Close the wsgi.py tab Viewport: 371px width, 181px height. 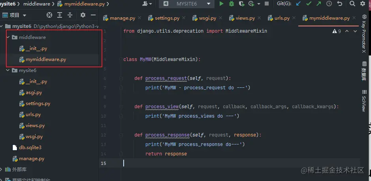[220, 18]
